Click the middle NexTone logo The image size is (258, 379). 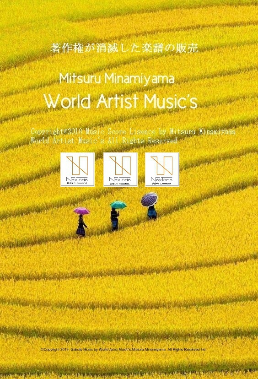tap(121, 169)
